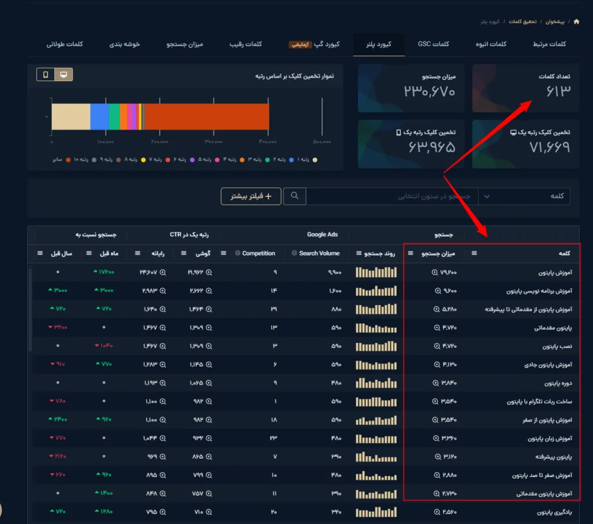Click the Competition info icon

tap(237, 253)
